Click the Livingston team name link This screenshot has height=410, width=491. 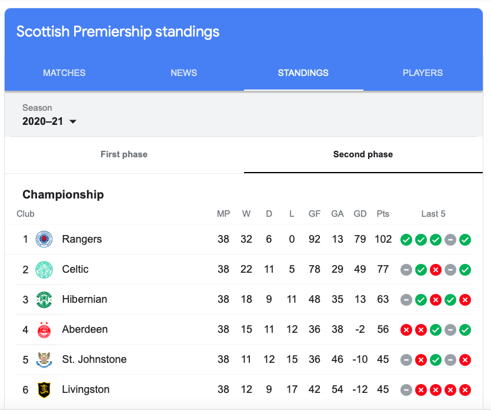[x=85, y=389]
